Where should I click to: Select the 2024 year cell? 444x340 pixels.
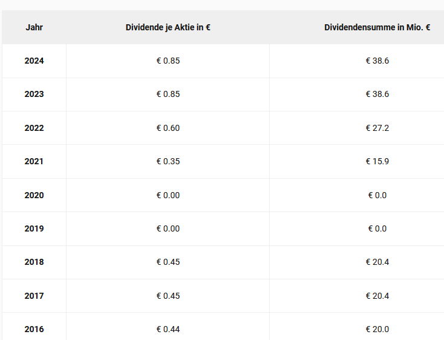coord(34,61)
